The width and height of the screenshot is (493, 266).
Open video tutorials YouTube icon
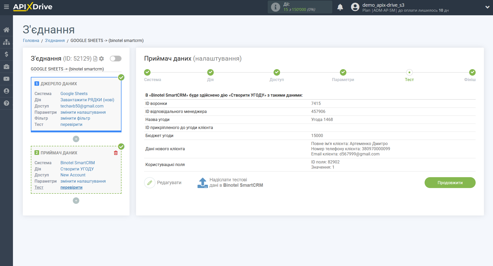coord(6,79)
